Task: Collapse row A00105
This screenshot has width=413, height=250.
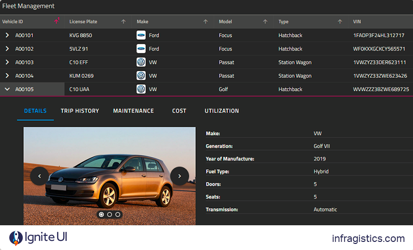Action: click(7, 89)
